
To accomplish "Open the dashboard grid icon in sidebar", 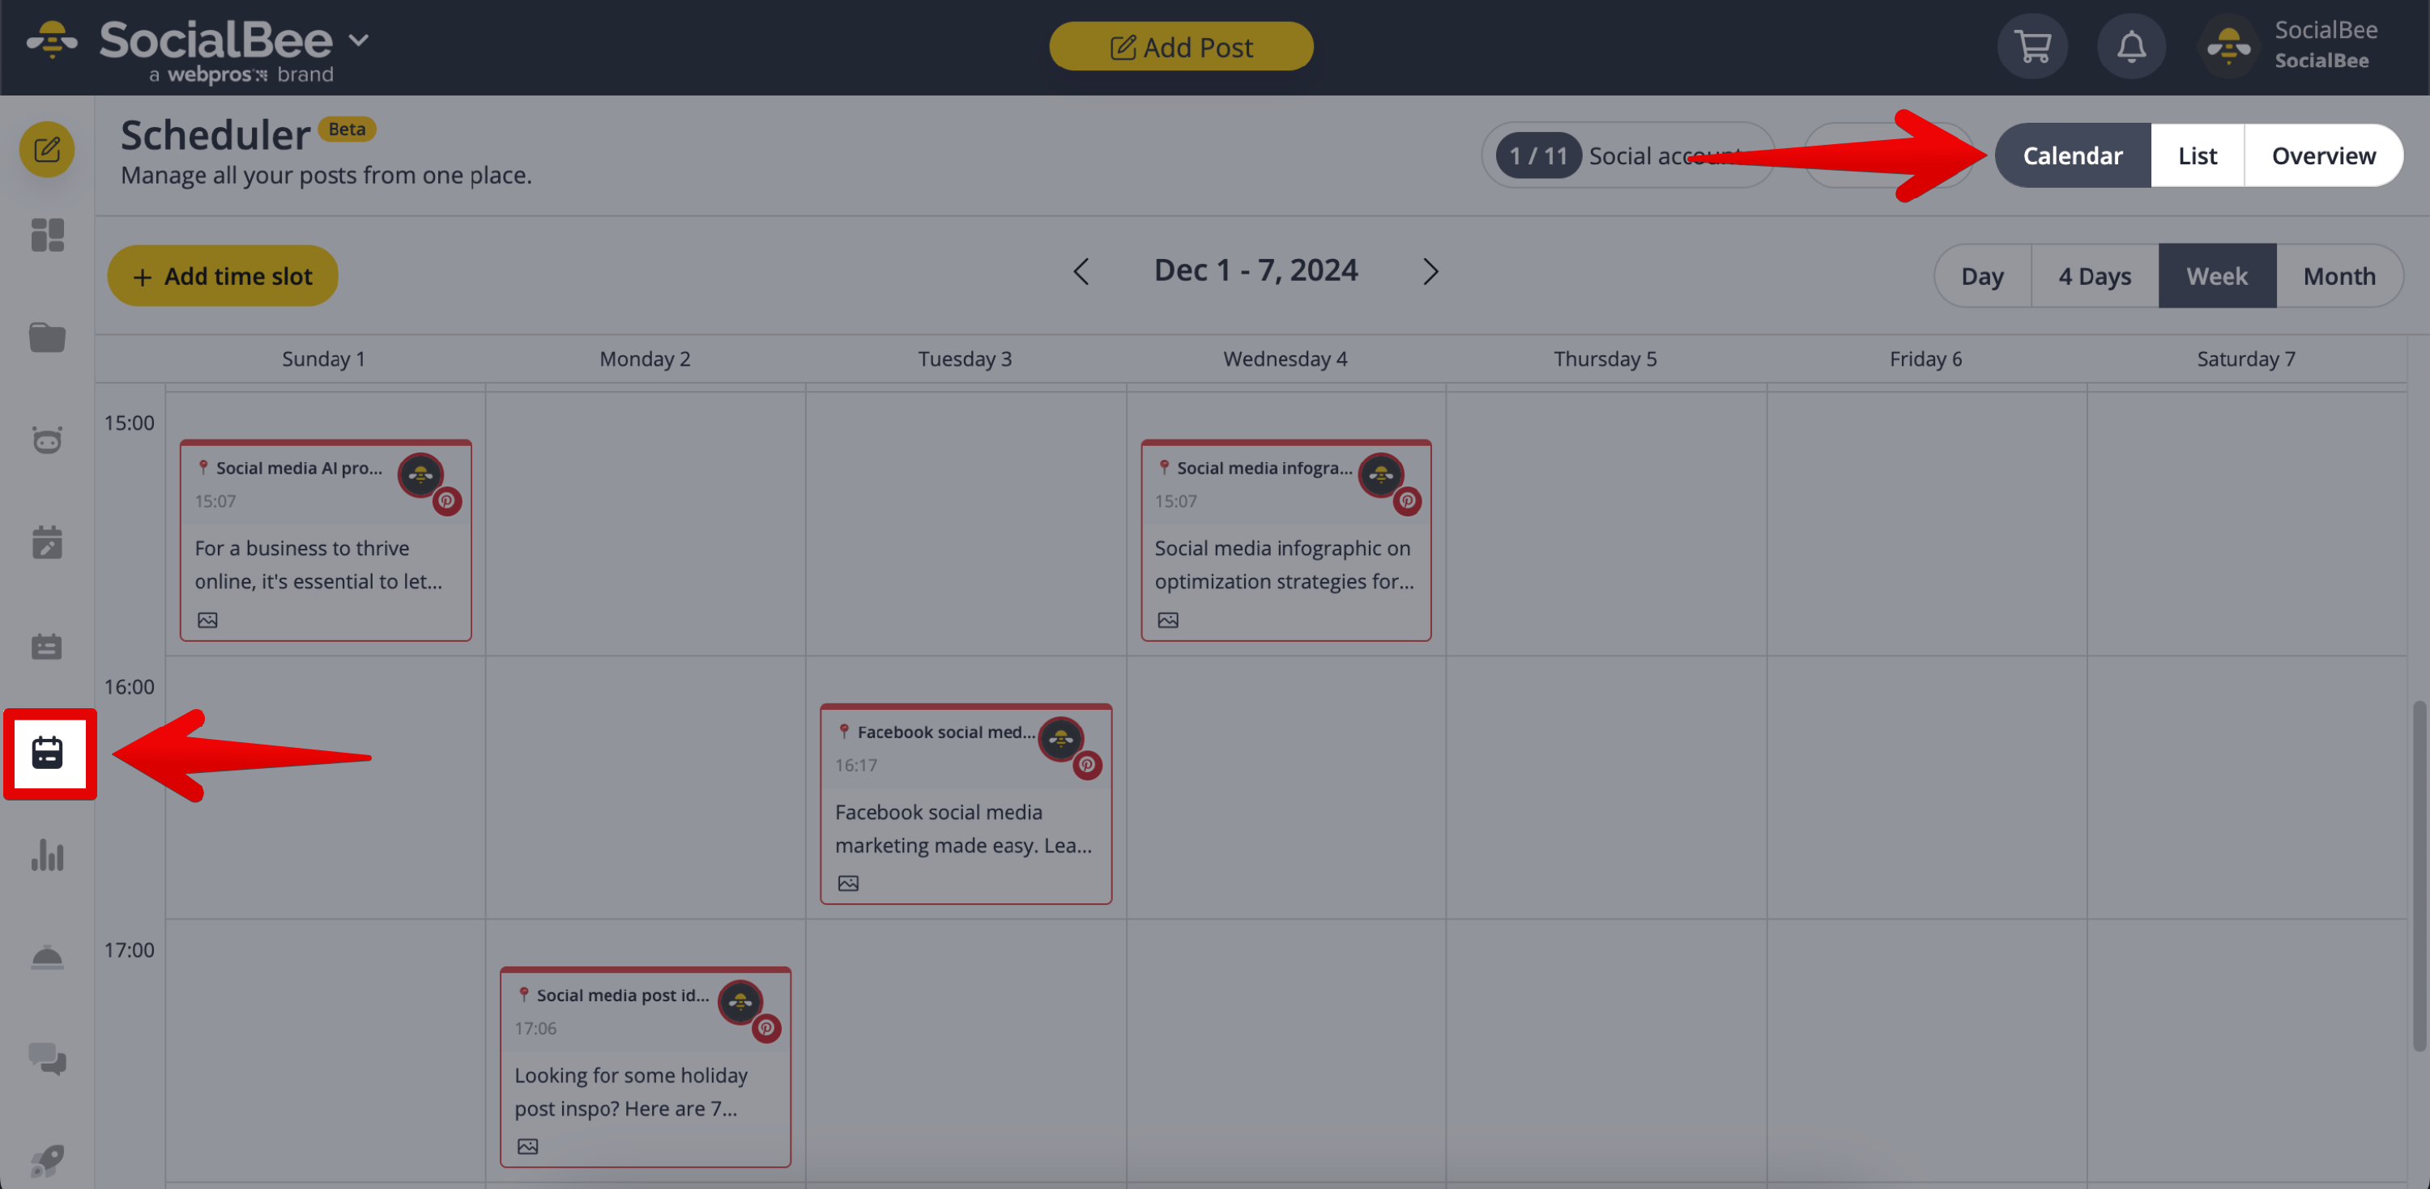I will tap(47, 235).
